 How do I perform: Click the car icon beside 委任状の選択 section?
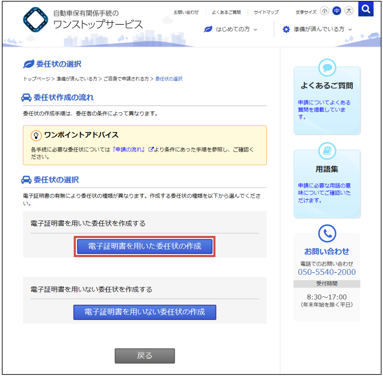click(x=26, y=180)
